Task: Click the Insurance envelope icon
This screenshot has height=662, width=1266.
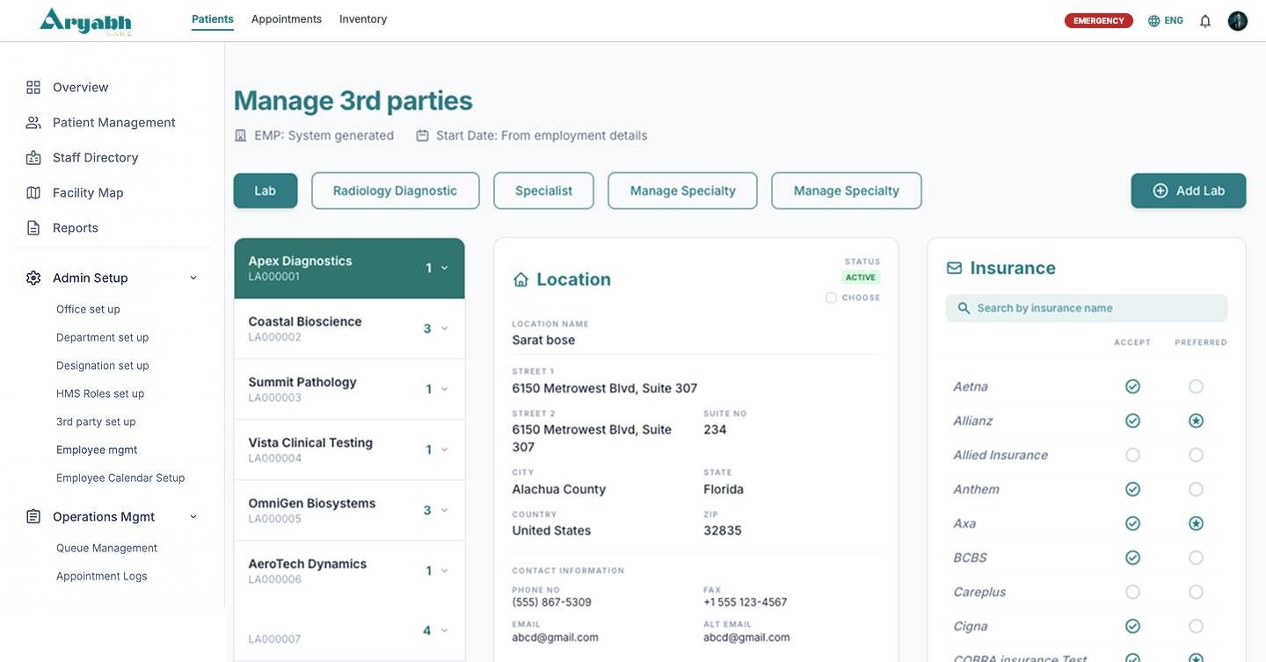Action: click(954, 268)
